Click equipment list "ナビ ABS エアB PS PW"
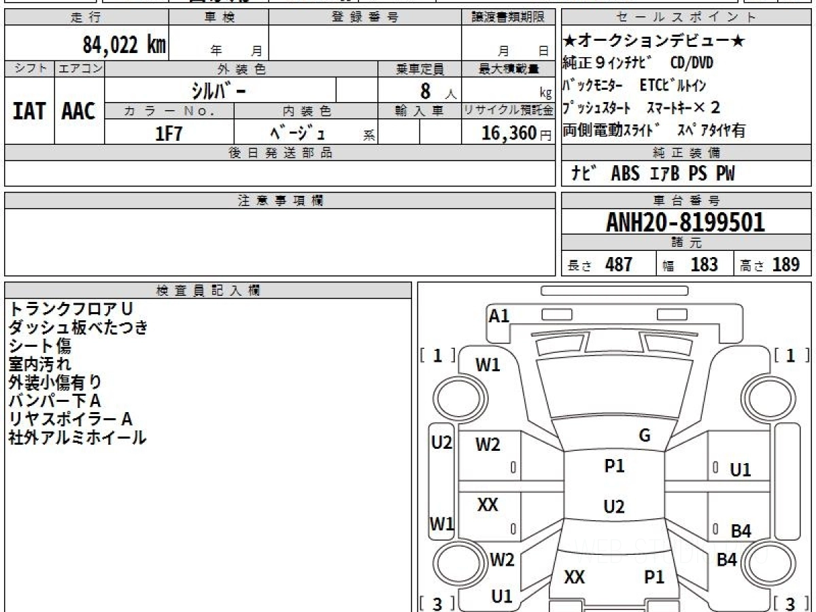 point(653,173)
